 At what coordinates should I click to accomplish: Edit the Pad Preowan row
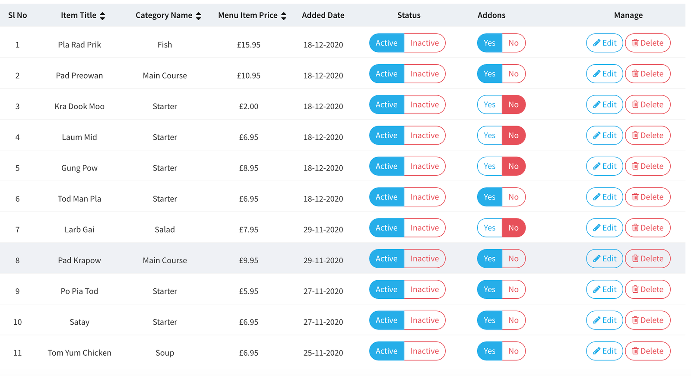click(x=604, y=74)
